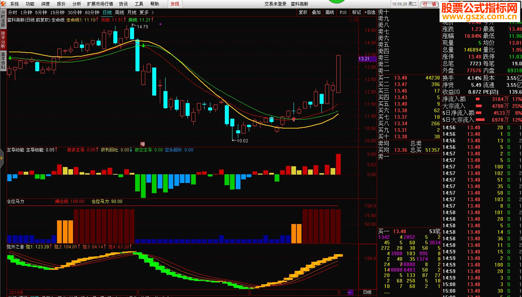
Task: Open the 基本资料 vertical side tab
Action: pos(3,61)
